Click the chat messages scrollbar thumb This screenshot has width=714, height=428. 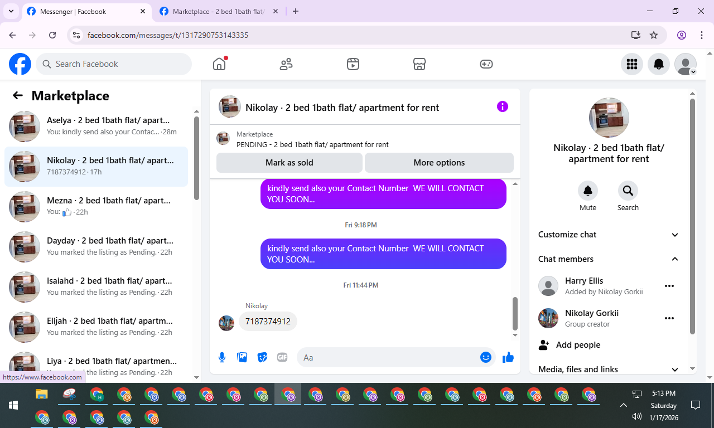coord(515,313)
